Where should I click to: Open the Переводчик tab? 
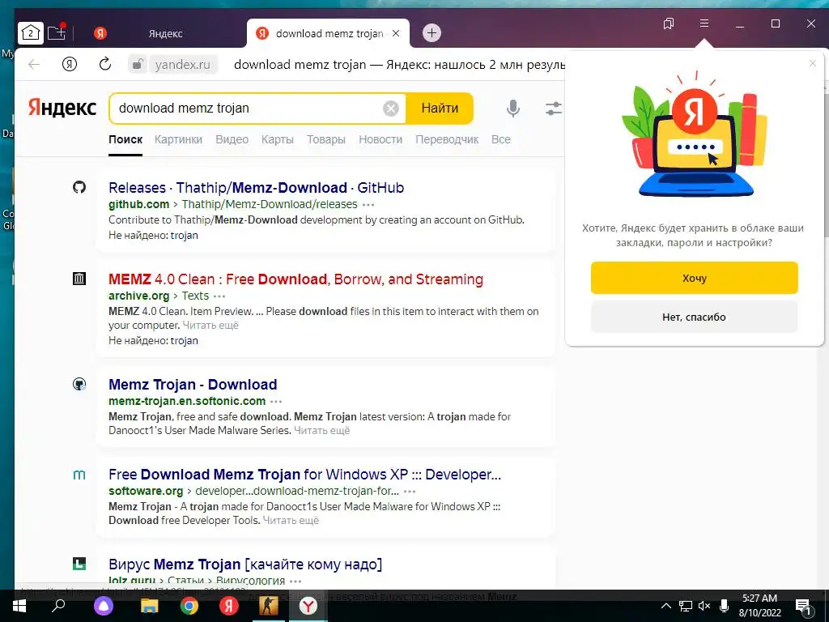tap(447, 139)
